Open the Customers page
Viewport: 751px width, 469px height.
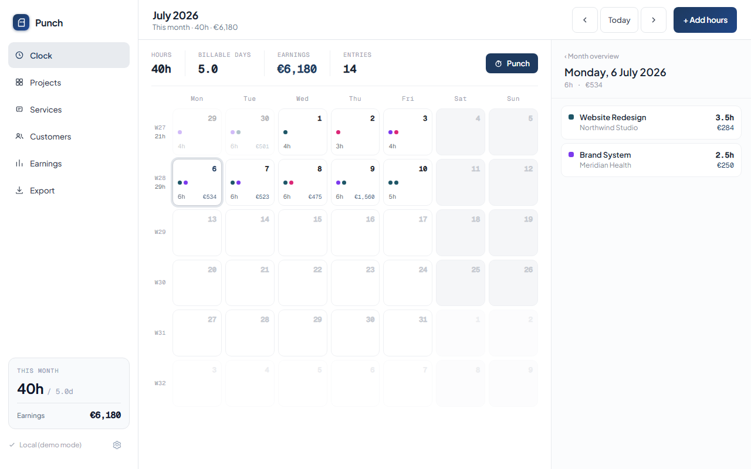coord(69,136)
